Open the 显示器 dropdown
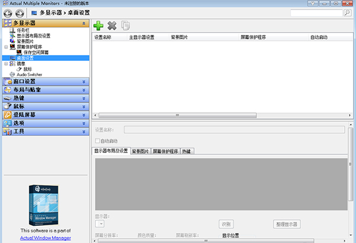 point(100,224)
